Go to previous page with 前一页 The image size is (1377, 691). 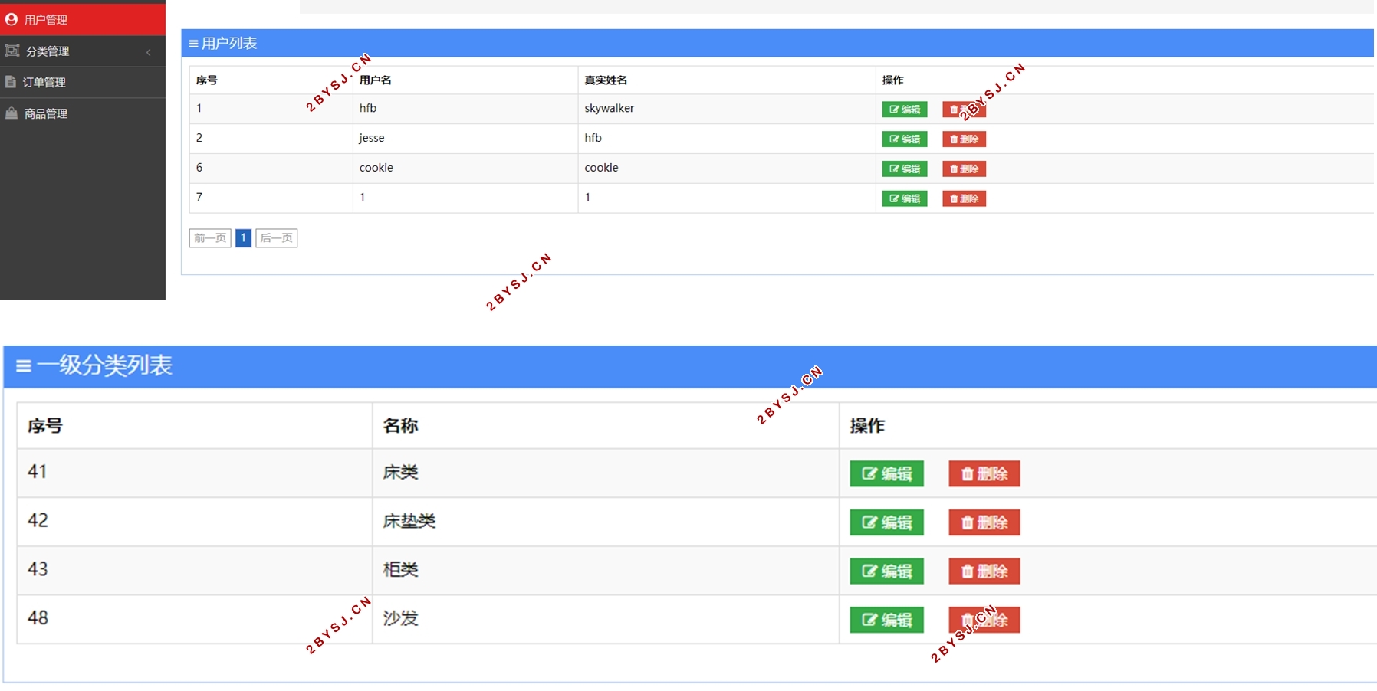(210, 238)
